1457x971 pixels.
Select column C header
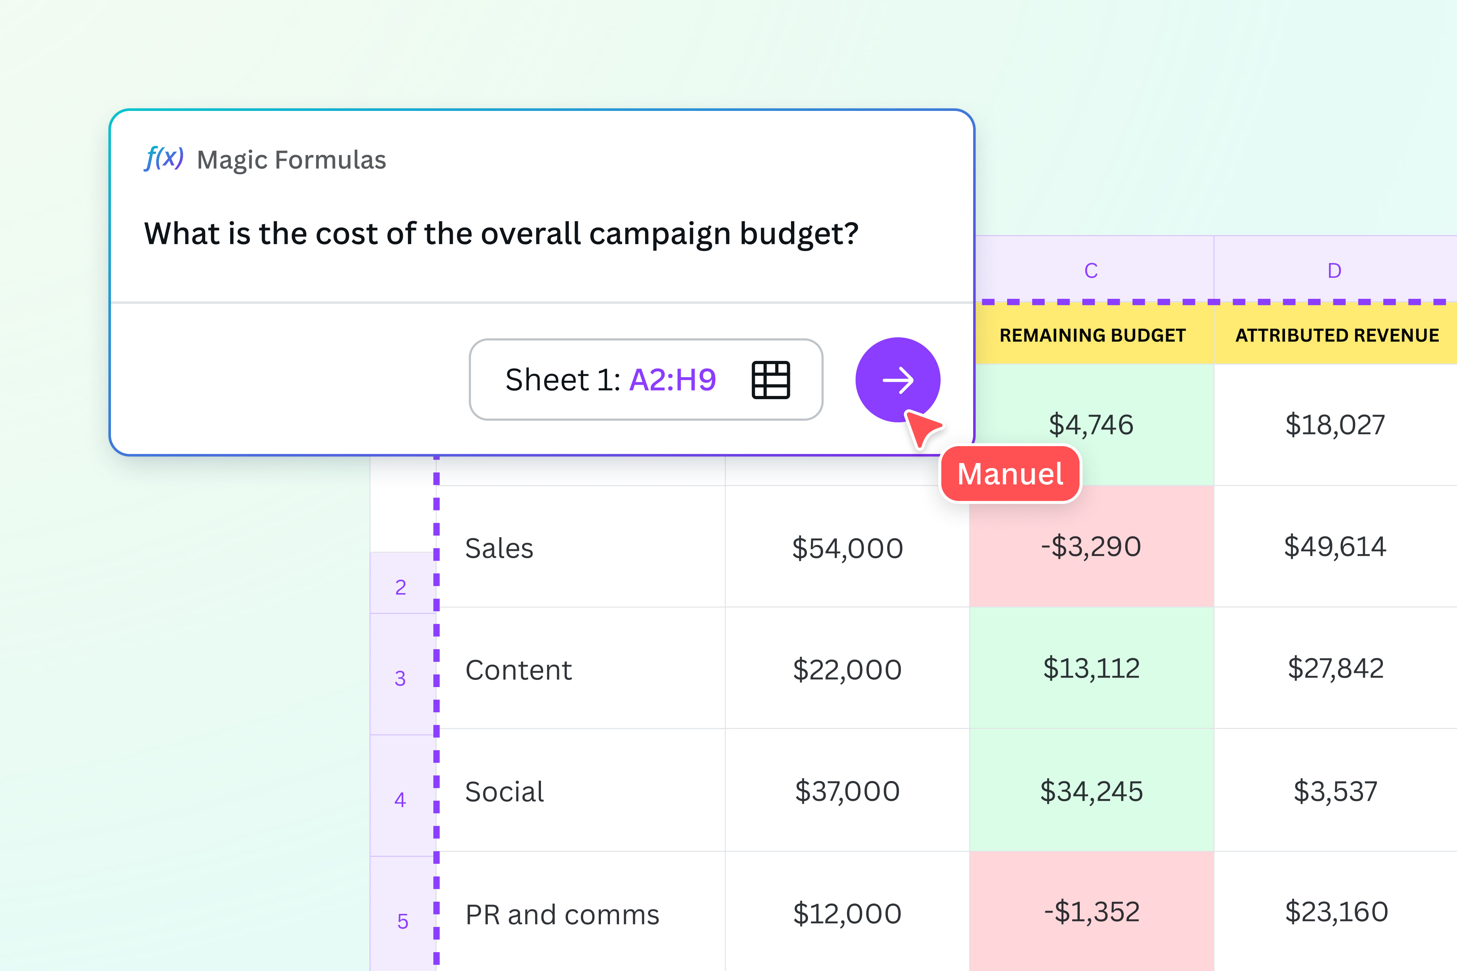coord(1091,271)
